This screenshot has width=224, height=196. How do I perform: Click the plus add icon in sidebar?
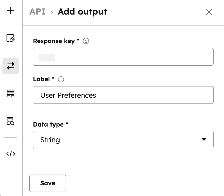(x=10, y=11)
